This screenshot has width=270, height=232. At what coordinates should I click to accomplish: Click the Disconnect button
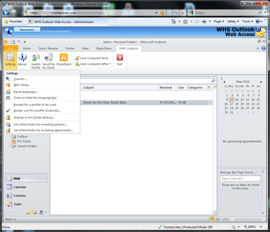27,29
